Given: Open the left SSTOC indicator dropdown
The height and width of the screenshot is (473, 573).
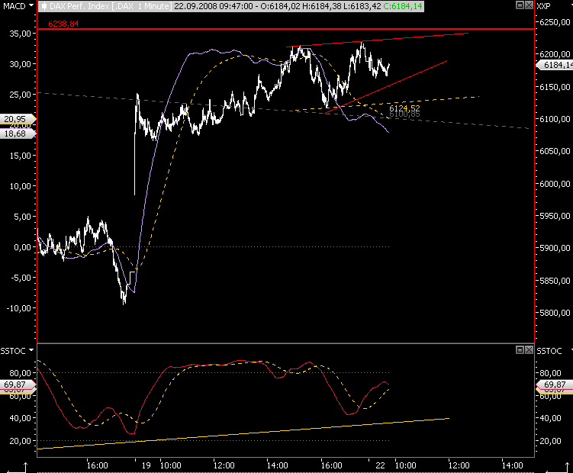Looking at the screenshot, I should [x=31, y=350].
